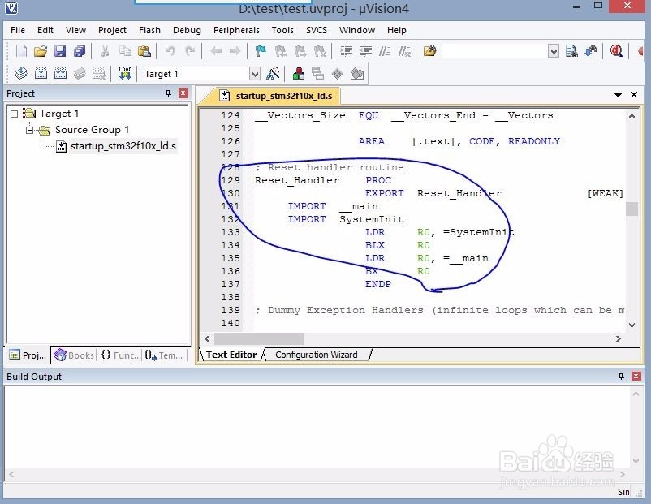Open the Target 1 selection dropdown
This screenshot has height=504, width=651.
(x=255, y=74)
